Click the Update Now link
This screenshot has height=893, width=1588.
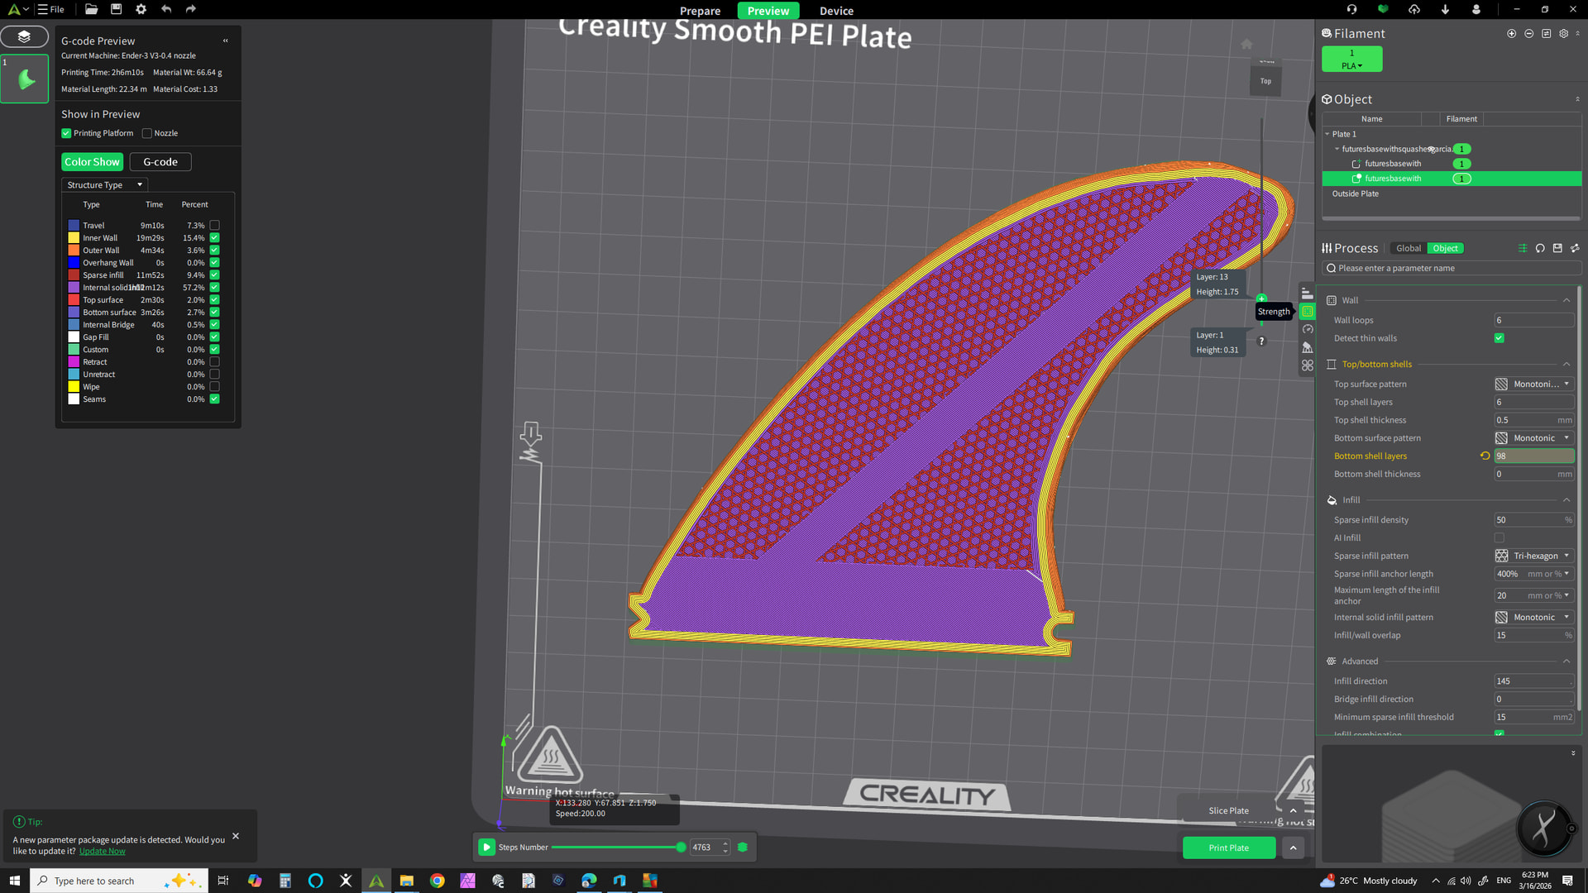coord(102,851)
